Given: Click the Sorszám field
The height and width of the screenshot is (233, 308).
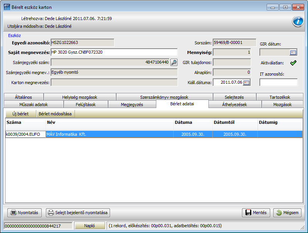Looking at the screenshot, I should click(x=235, y=42).
